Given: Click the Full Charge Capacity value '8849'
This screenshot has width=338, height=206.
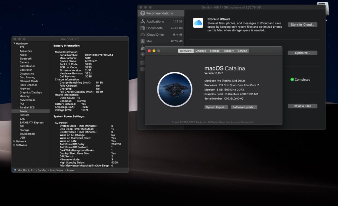Looking at the screenshot, I should coord(99,92).
